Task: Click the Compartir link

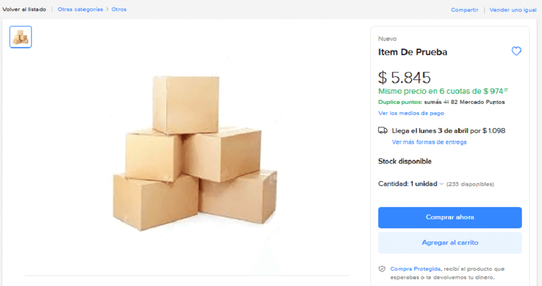Action: tap(465, 10)
